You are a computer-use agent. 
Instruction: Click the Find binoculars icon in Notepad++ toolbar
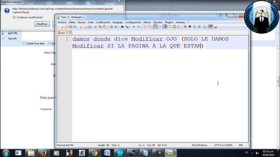coord(122,27)
